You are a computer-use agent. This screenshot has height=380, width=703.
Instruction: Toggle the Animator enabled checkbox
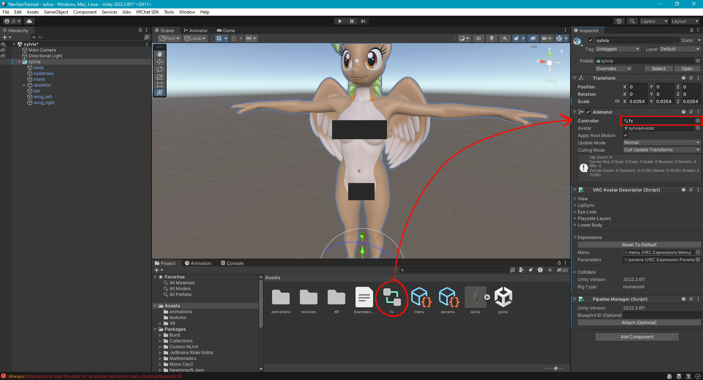click(x=588, y=112)
